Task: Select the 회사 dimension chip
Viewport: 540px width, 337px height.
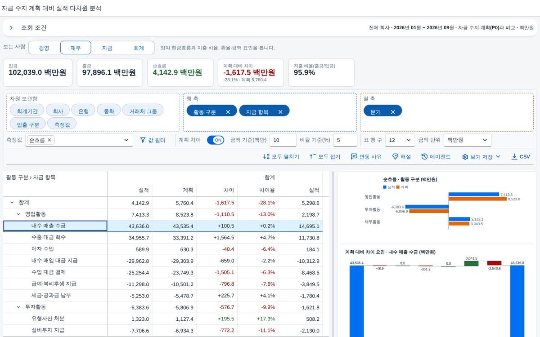Action: click(x=58, y=111)
